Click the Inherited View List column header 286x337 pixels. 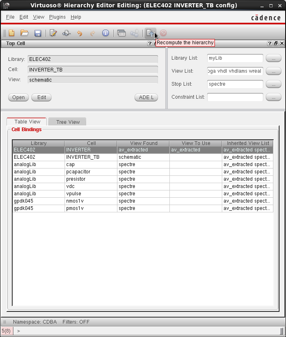[247, 143]
